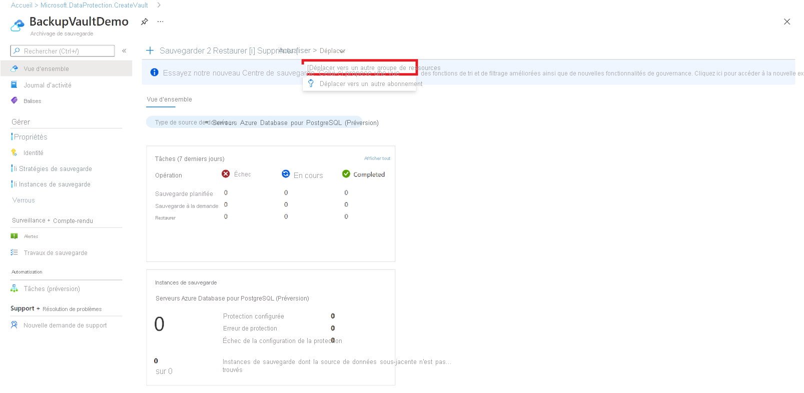Open the Microsoft.DataProtection.CreateVault breadcrumb

pos(94,5)
